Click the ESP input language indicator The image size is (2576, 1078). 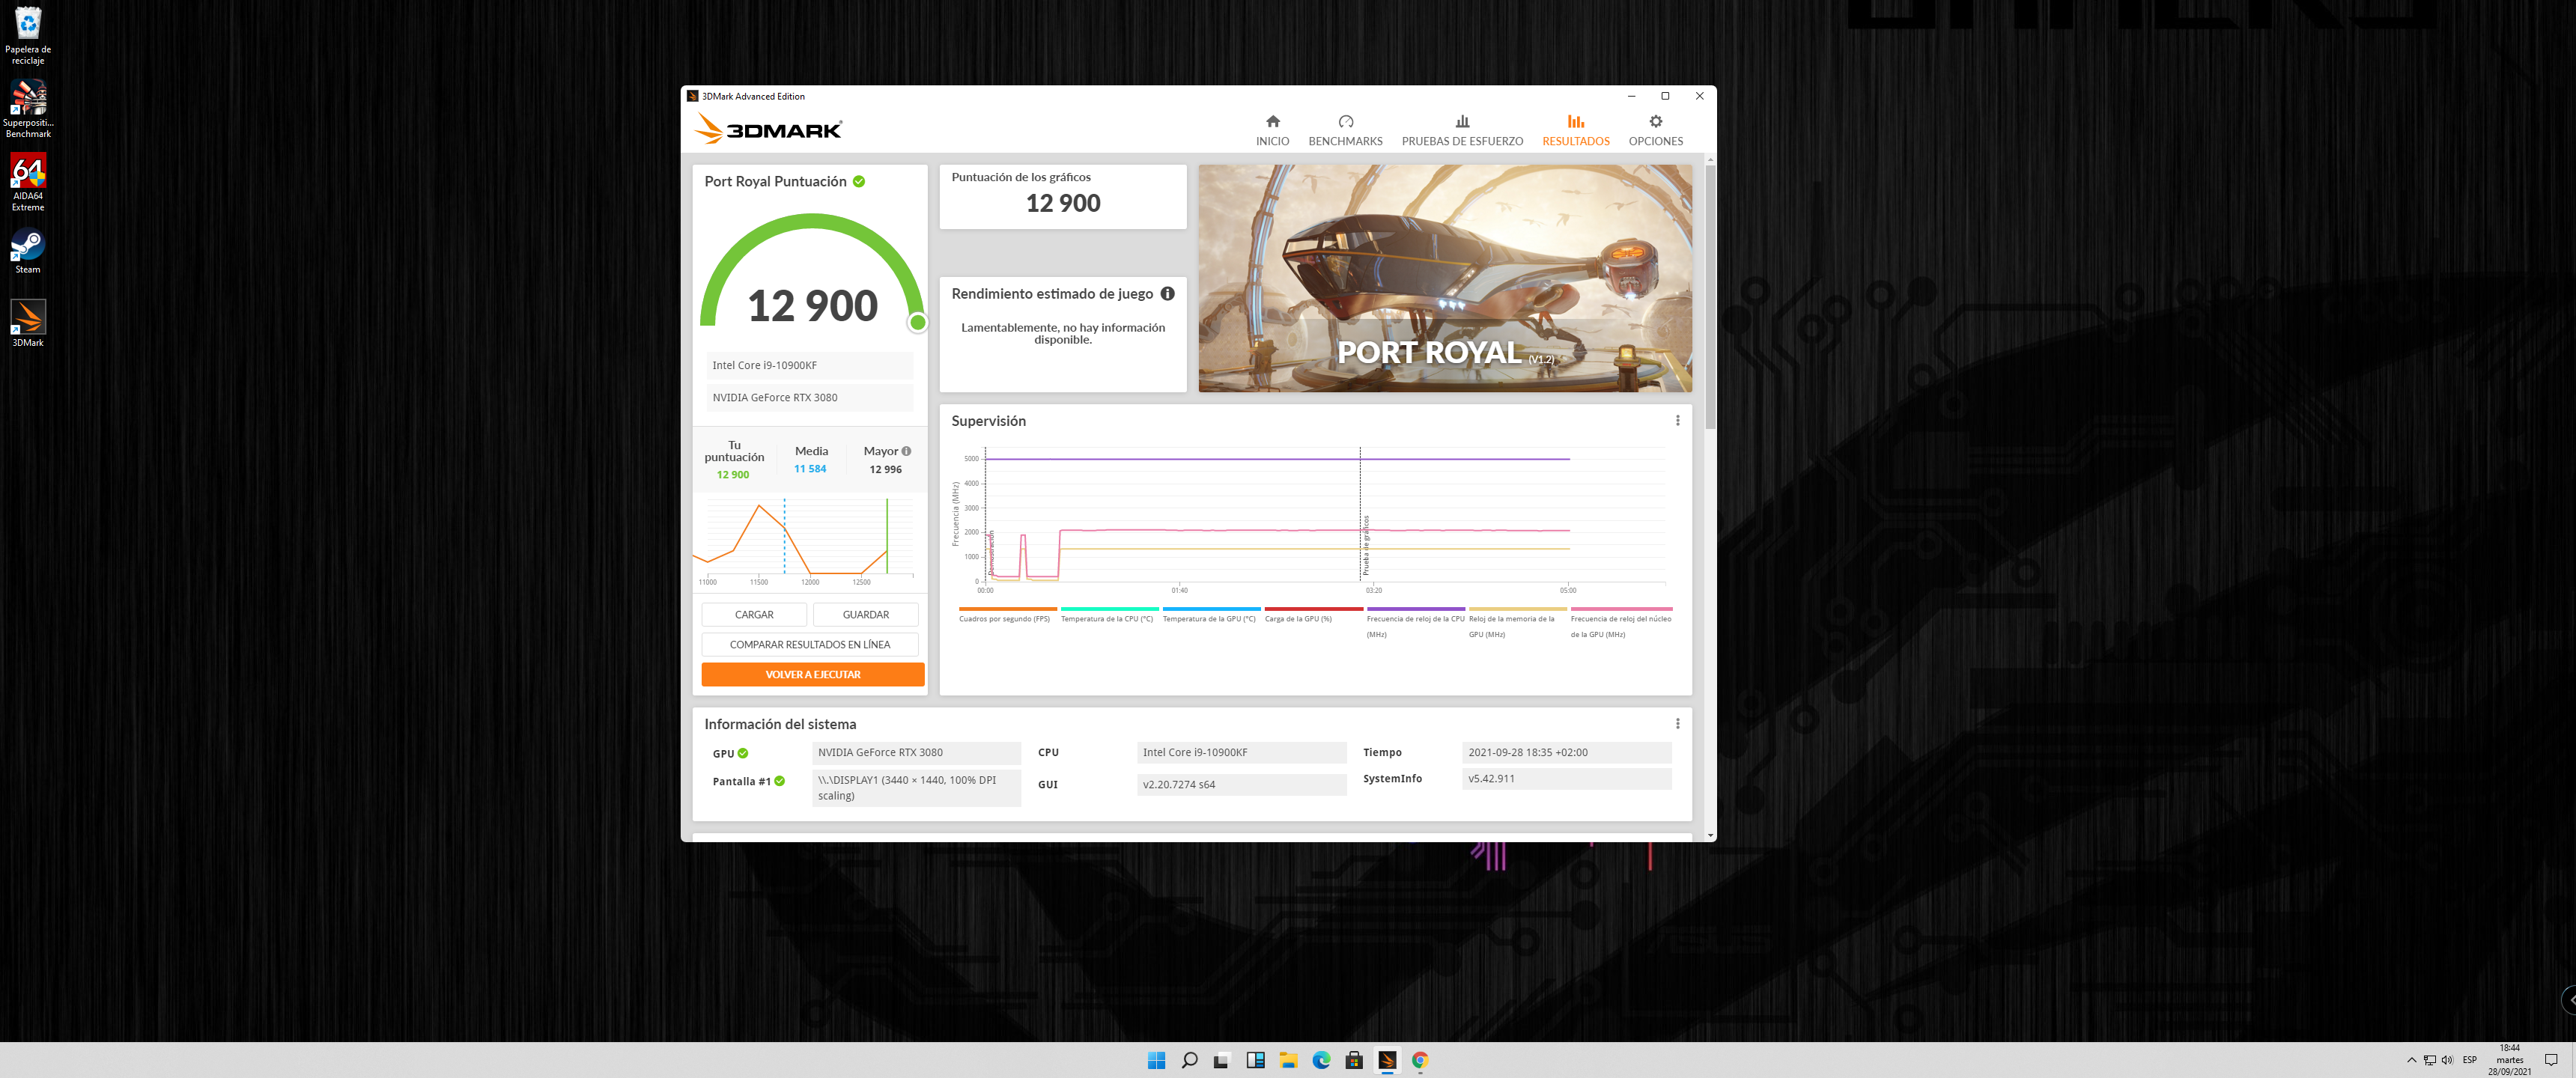tap(2469, 1060)
